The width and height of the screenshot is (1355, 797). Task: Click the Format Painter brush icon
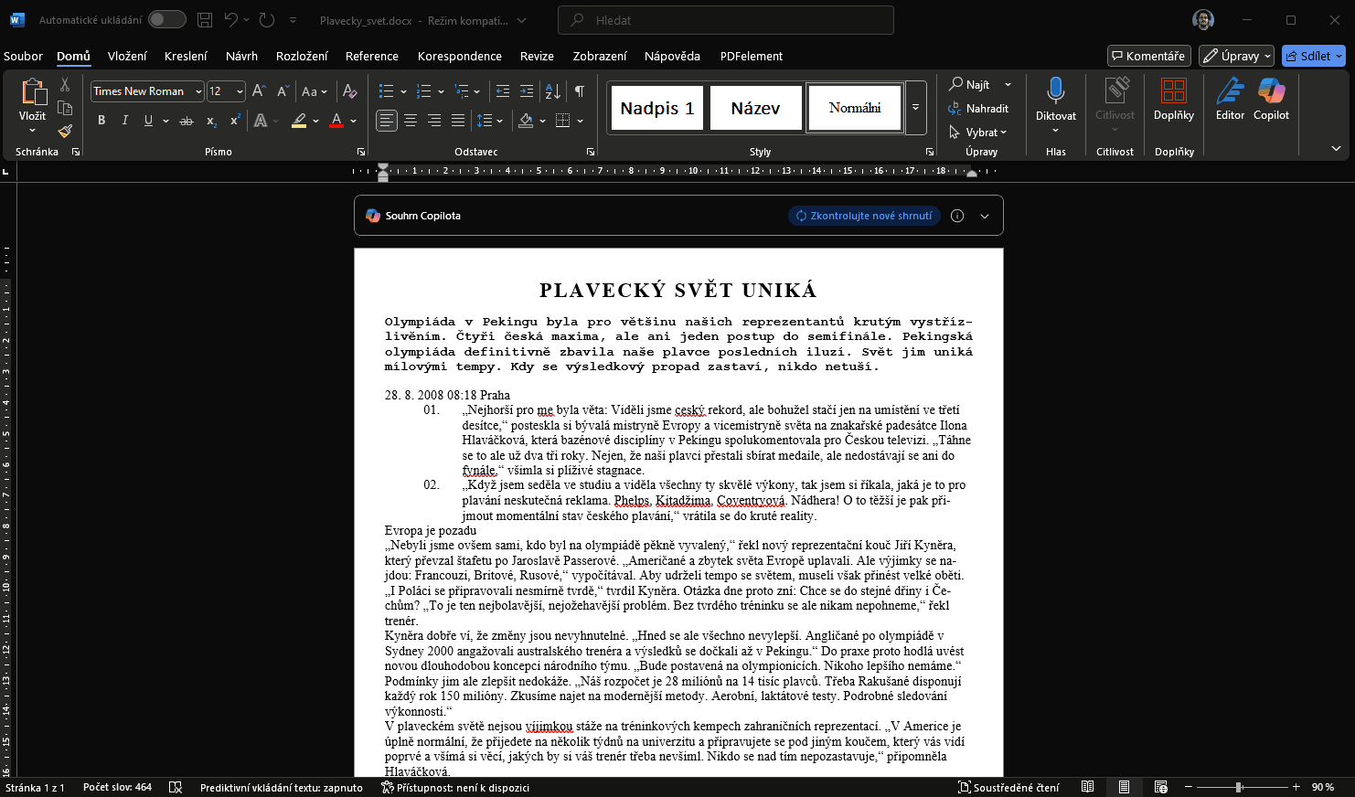click(65, 131)
